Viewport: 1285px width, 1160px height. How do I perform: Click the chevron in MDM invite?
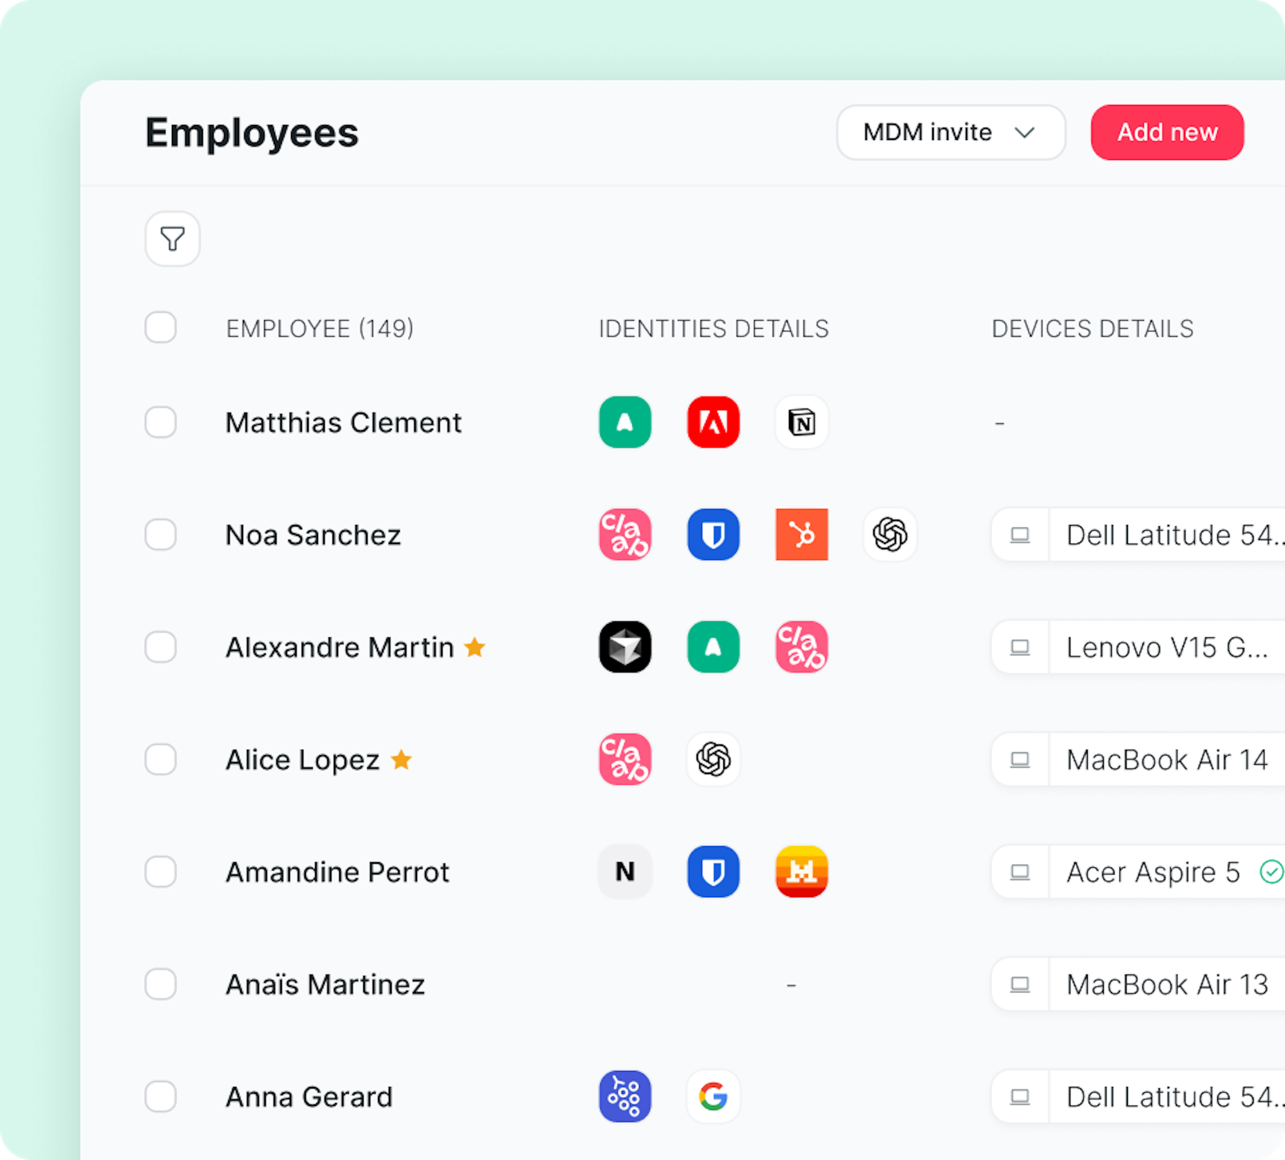pos(1024,132)
